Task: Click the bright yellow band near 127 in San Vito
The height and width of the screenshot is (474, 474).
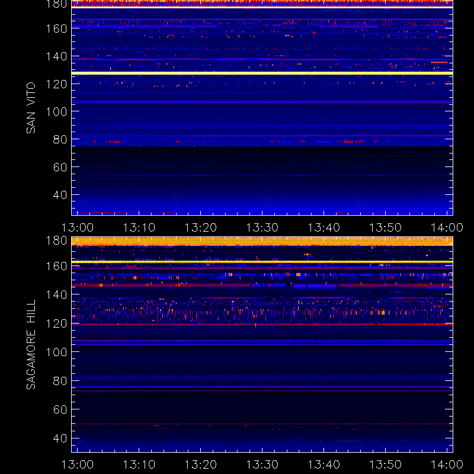Action: coord(262,73)
